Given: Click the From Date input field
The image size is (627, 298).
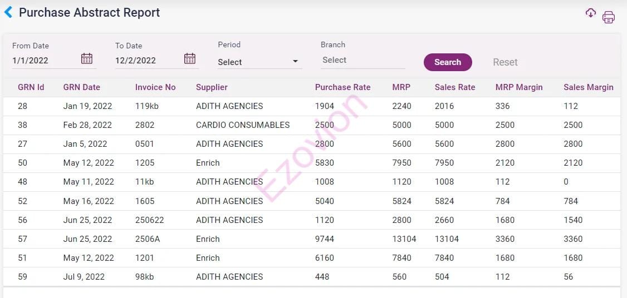Looking at the screenshot, I should (x=45, y=60).
